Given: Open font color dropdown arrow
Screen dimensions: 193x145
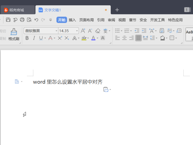Looking at the screenshot, I should pos(97,38).
